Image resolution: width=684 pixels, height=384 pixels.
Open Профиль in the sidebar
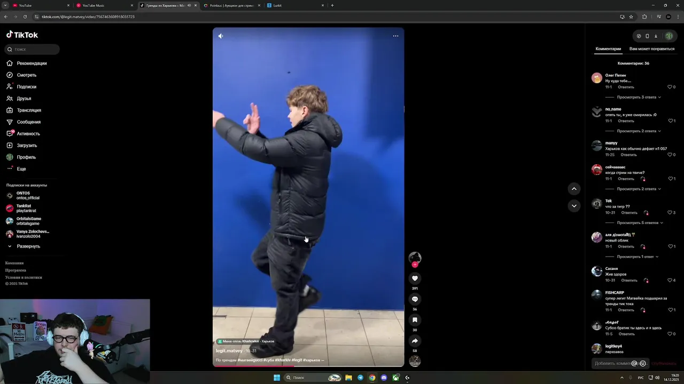click(x=26, y=157)
